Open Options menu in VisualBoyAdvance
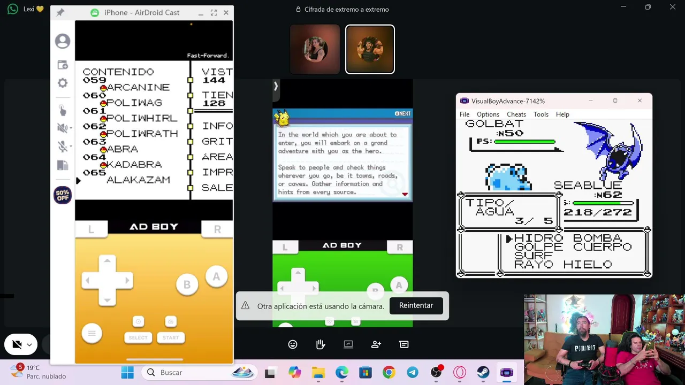 (488, 114)
